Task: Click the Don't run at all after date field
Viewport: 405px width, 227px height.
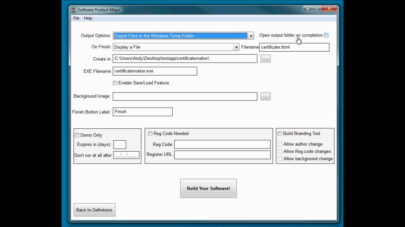Action: click(x=126, y=155)
